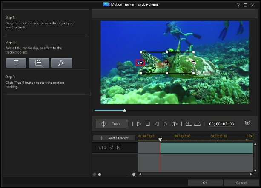Click the timecode field 00;00;03;03
Screen dimensions: 261x188
221,124
